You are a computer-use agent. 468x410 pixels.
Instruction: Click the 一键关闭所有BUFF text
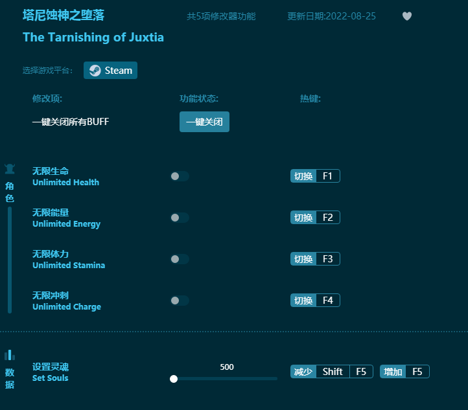(x=71, y=122)
